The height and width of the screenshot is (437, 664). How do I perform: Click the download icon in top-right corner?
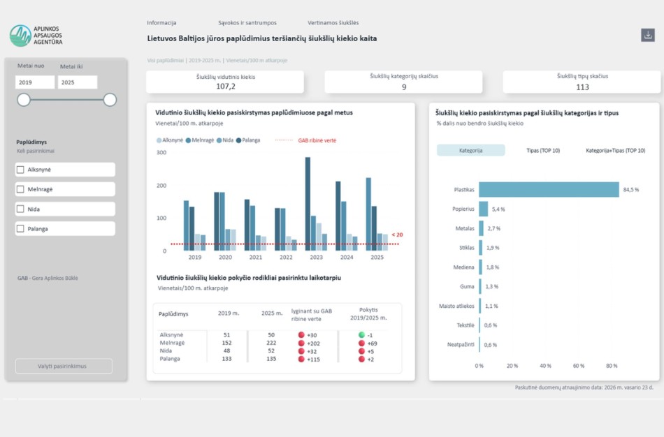click(647, 36)
